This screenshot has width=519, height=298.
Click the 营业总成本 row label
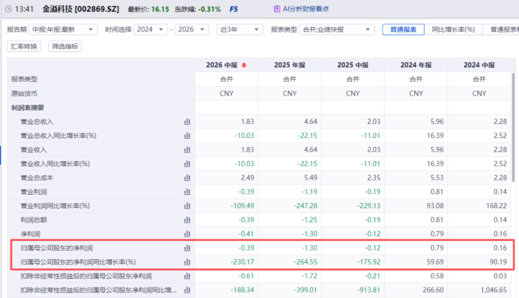[37, 178]
